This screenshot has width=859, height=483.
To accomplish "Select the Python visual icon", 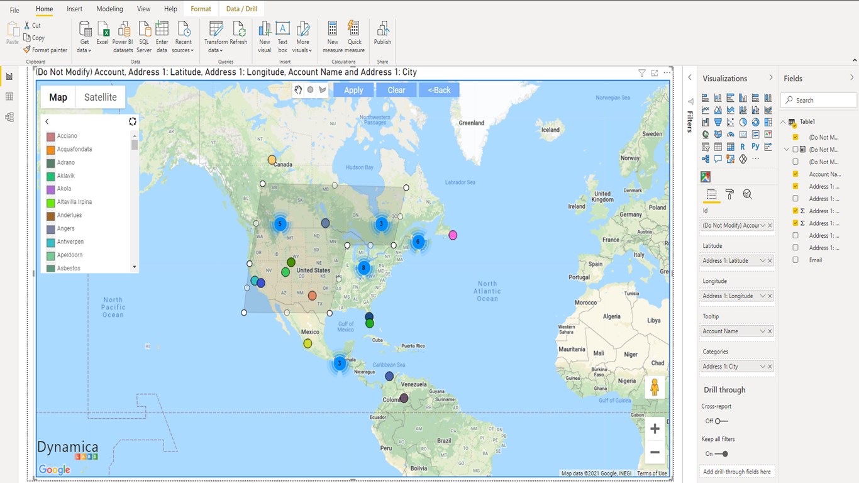I will point(755,147).
